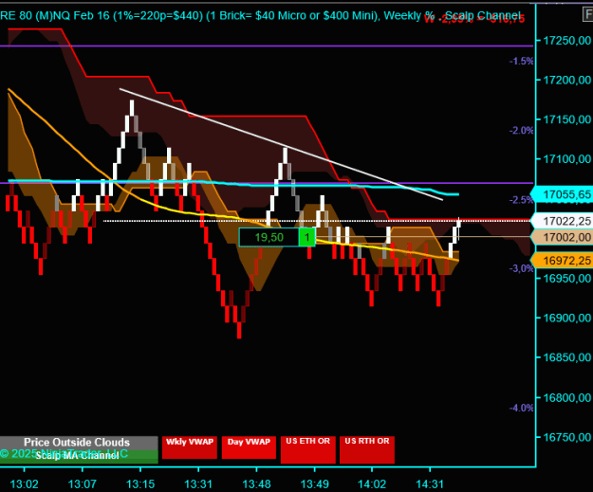Viewport: 593px width, 492px height.
Task: Select the green position quantity box showing 1
Action: 307,237
